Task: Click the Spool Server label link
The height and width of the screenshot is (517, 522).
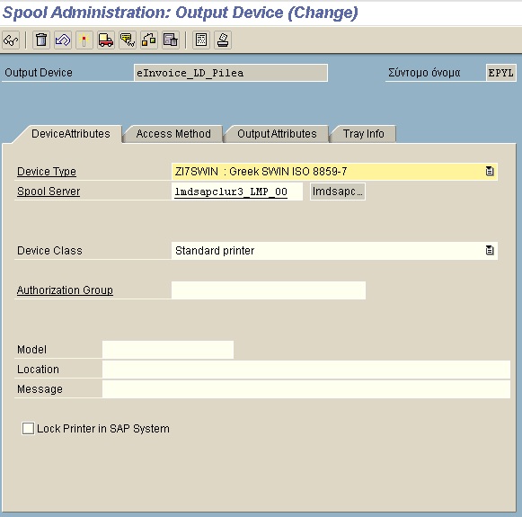Action: (49, 192)
